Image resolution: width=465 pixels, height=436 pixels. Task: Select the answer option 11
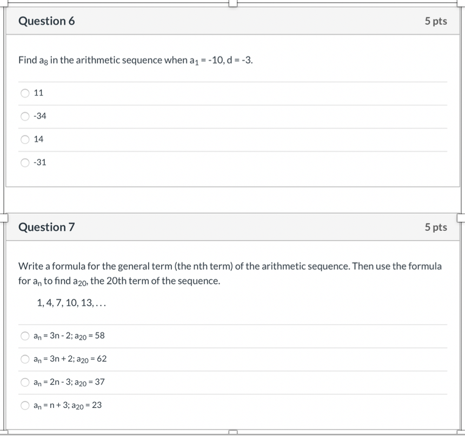(25, 93)
